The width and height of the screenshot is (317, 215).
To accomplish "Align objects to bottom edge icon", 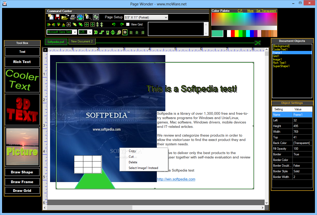I will [63, 24].
